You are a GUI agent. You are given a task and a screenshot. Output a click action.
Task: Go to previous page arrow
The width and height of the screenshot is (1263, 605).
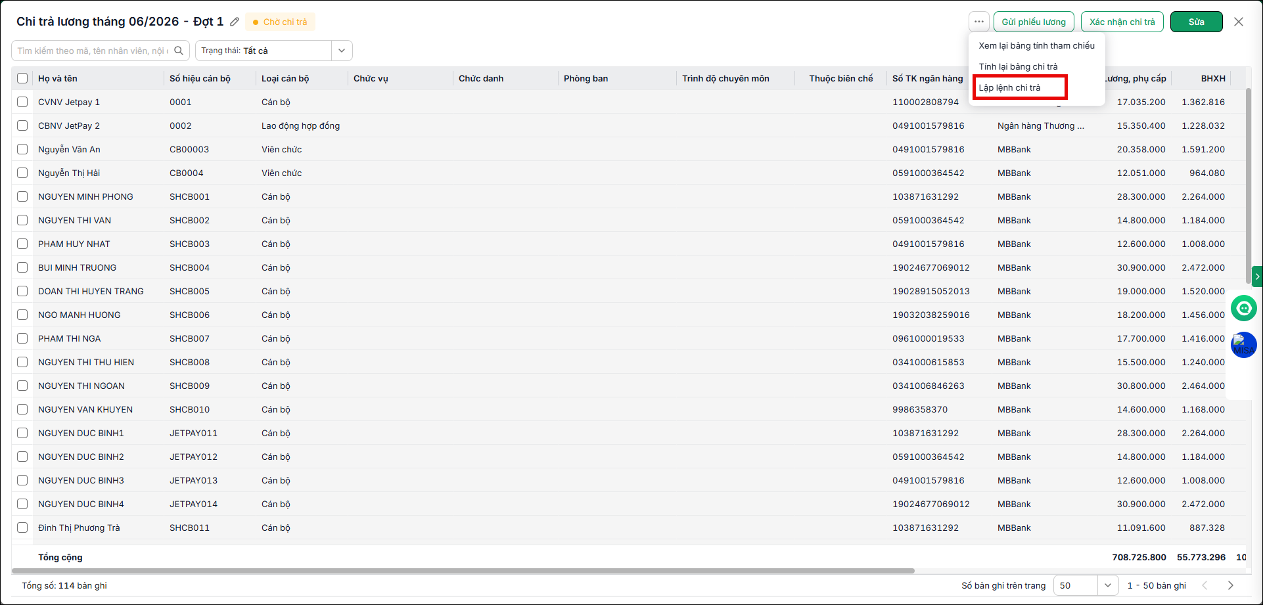[x=1205, y=585]
